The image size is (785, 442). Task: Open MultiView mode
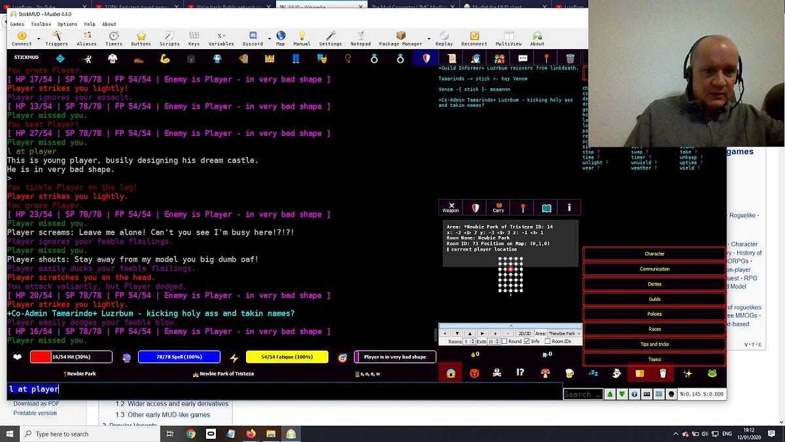tap(508, 39)
